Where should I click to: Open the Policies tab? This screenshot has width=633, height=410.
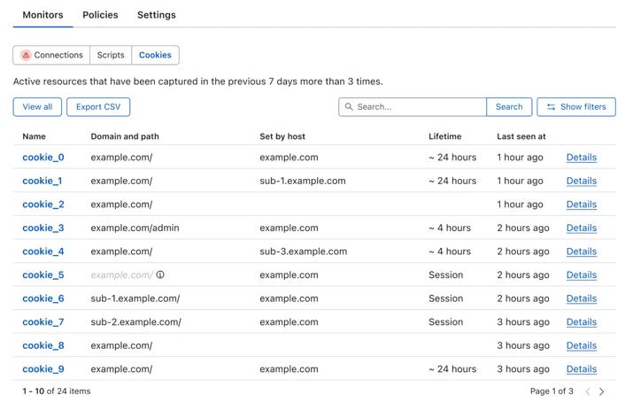coord(100,15)
